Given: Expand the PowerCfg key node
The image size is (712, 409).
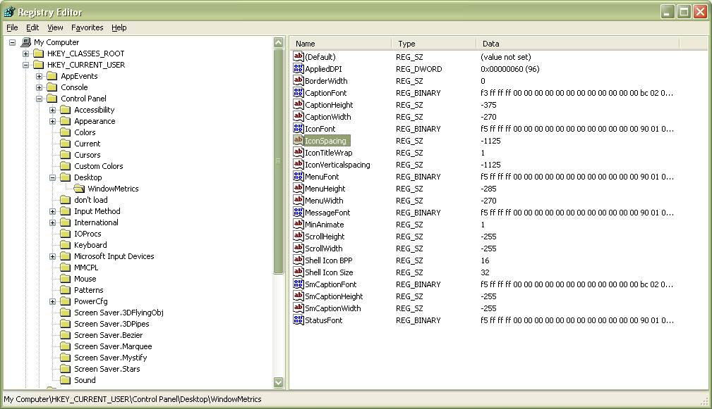Looking at the screenshot, I should pos(52,301).
